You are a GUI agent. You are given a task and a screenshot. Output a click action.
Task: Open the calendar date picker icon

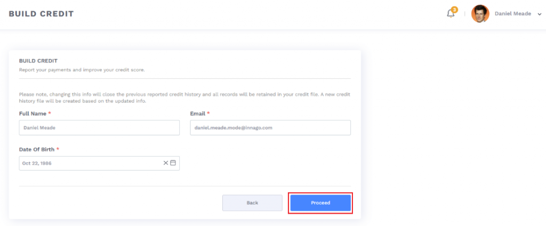point(173,163)
